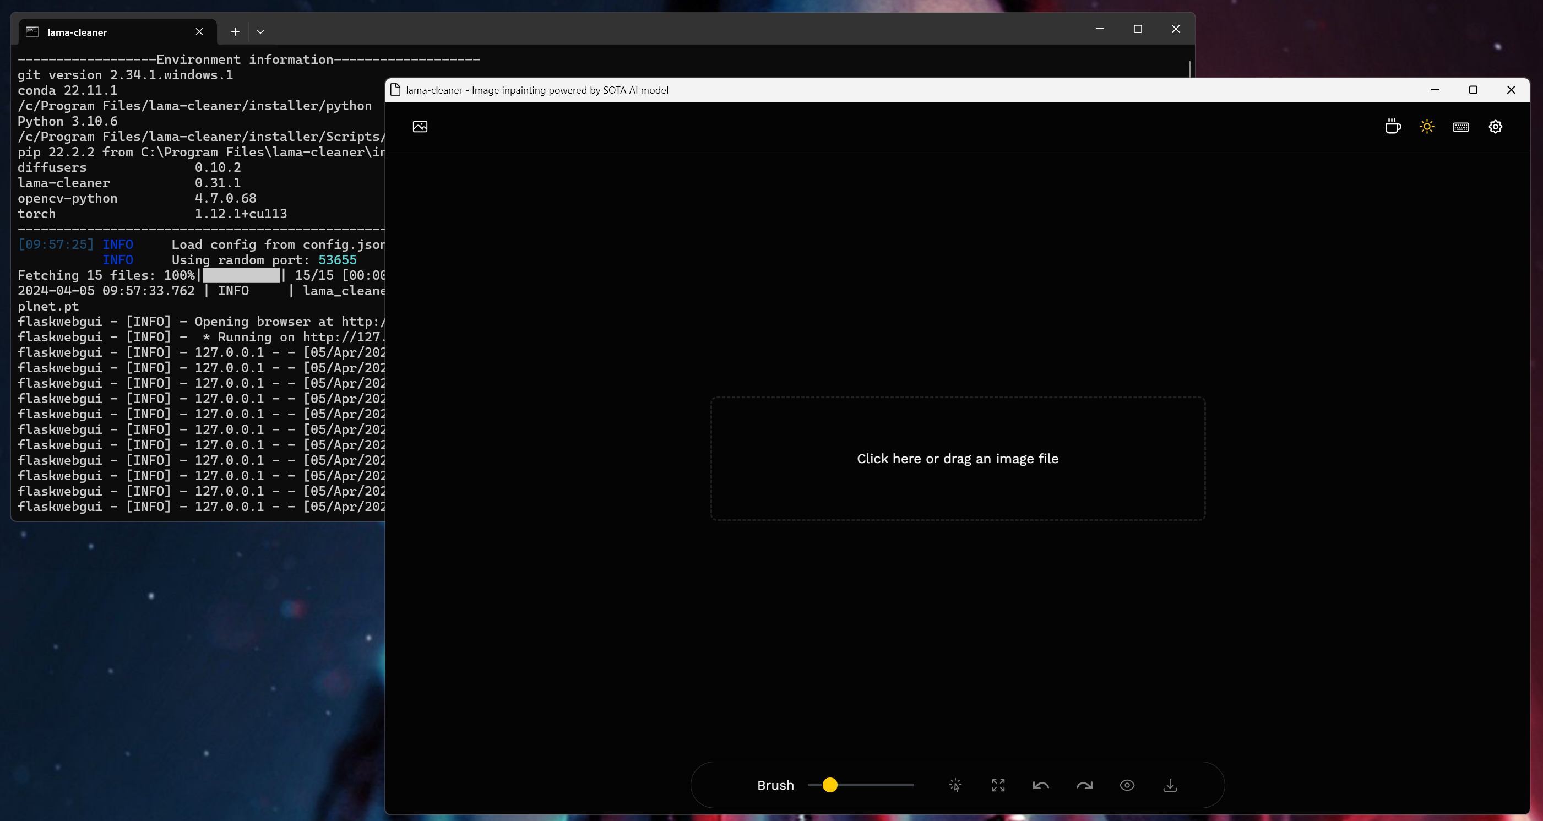Screen dimensions: 1543x821
Task: Click the 'torch' version 1.12.1+cu113 text
Action: point(241,214)
